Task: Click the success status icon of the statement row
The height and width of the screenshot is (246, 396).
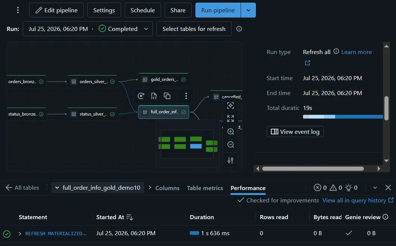Action: tap(7, 234)
